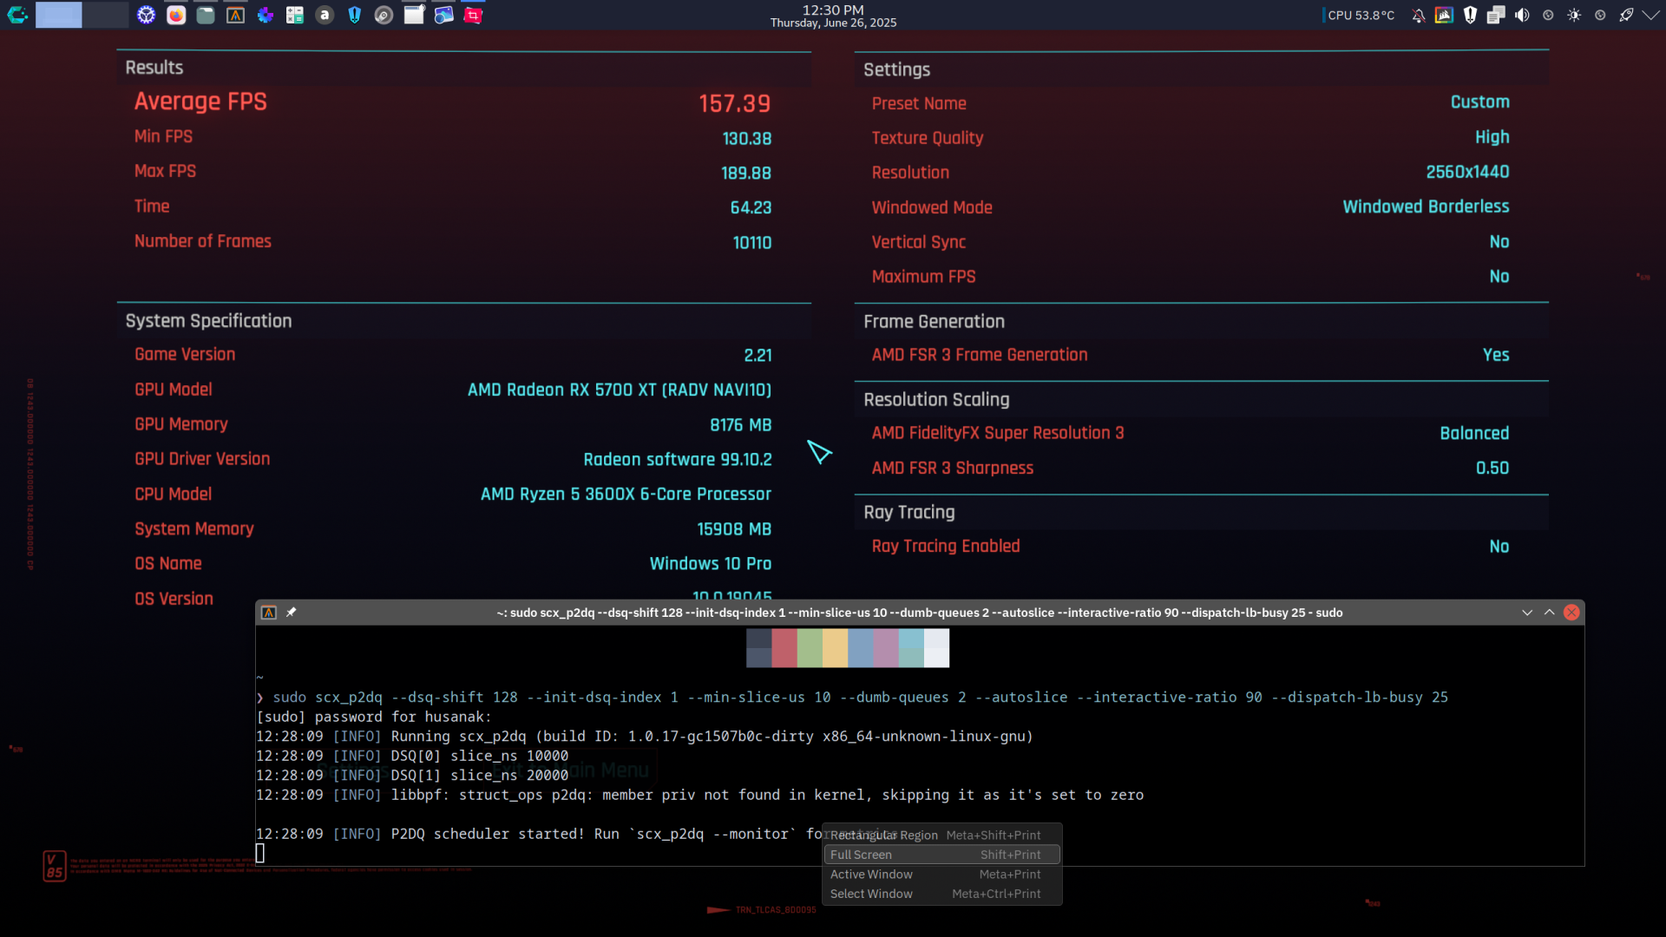Toggle the muted notifications bell icon
The width and height of the screenshot is (1666, 937).
[1418, 15]
